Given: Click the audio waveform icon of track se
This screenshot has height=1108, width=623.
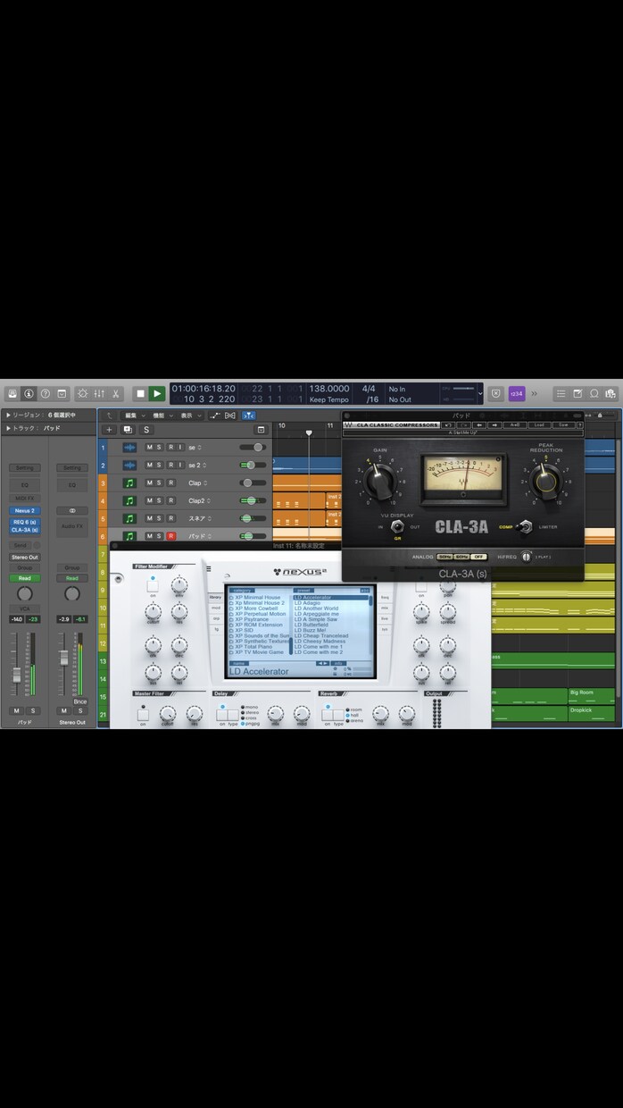Looking at the screenshot, I should [x=129, y=448].
